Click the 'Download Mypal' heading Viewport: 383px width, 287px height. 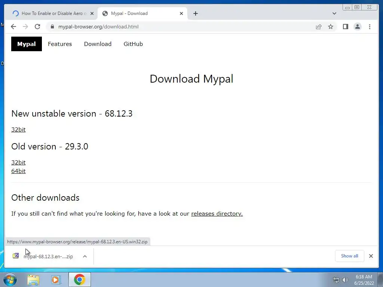point(191,79)
